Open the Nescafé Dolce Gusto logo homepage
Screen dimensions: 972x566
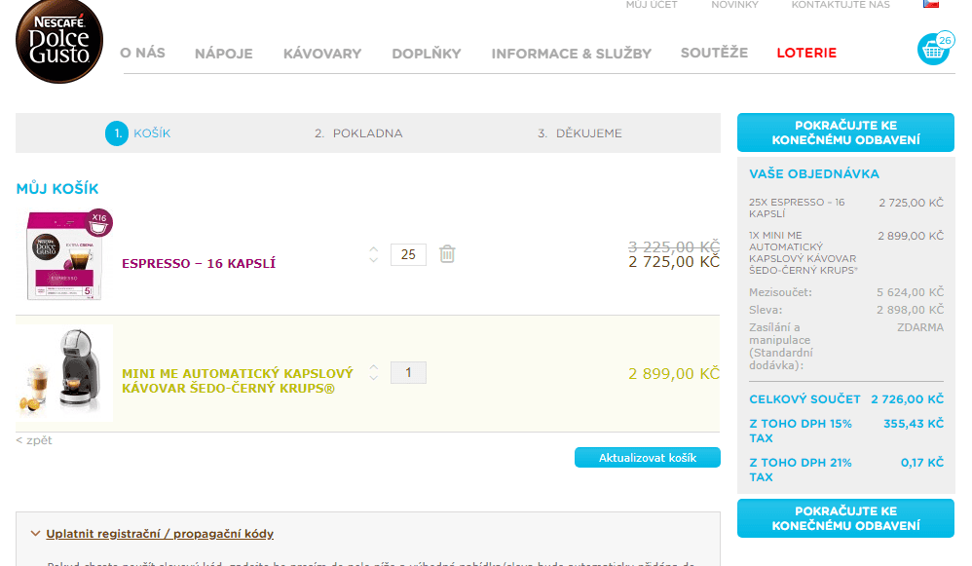59,41
